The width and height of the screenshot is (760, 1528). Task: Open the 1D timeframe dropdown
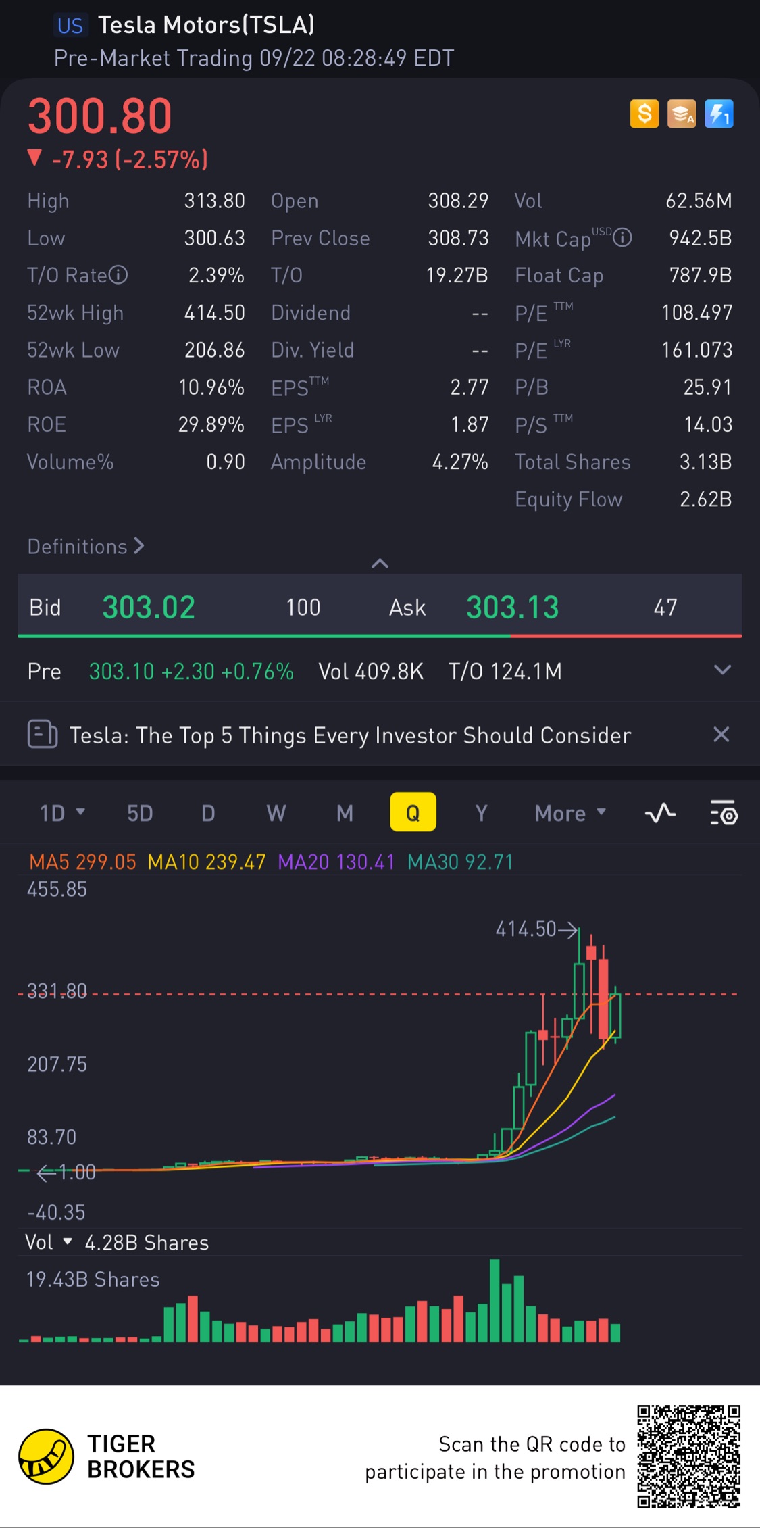(62, 813)
